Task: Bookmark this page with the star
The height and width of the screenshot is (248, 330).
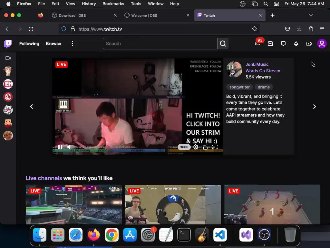Action: pyautogui.click(x=255, y=29)
